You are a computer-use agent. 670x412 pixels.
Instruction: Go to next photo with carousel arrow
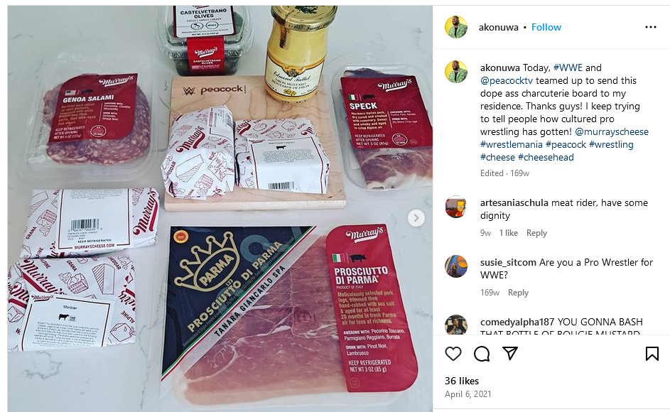tap(416, 218)
